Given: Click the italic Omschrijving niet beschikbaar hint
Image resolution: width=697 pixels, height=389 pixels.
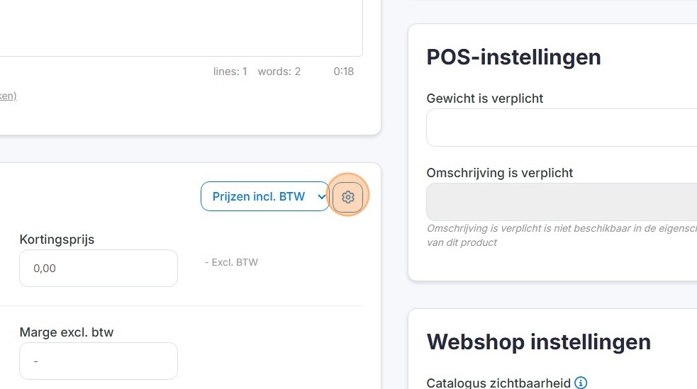Looking at the screenshot, I should click(562, 235).
